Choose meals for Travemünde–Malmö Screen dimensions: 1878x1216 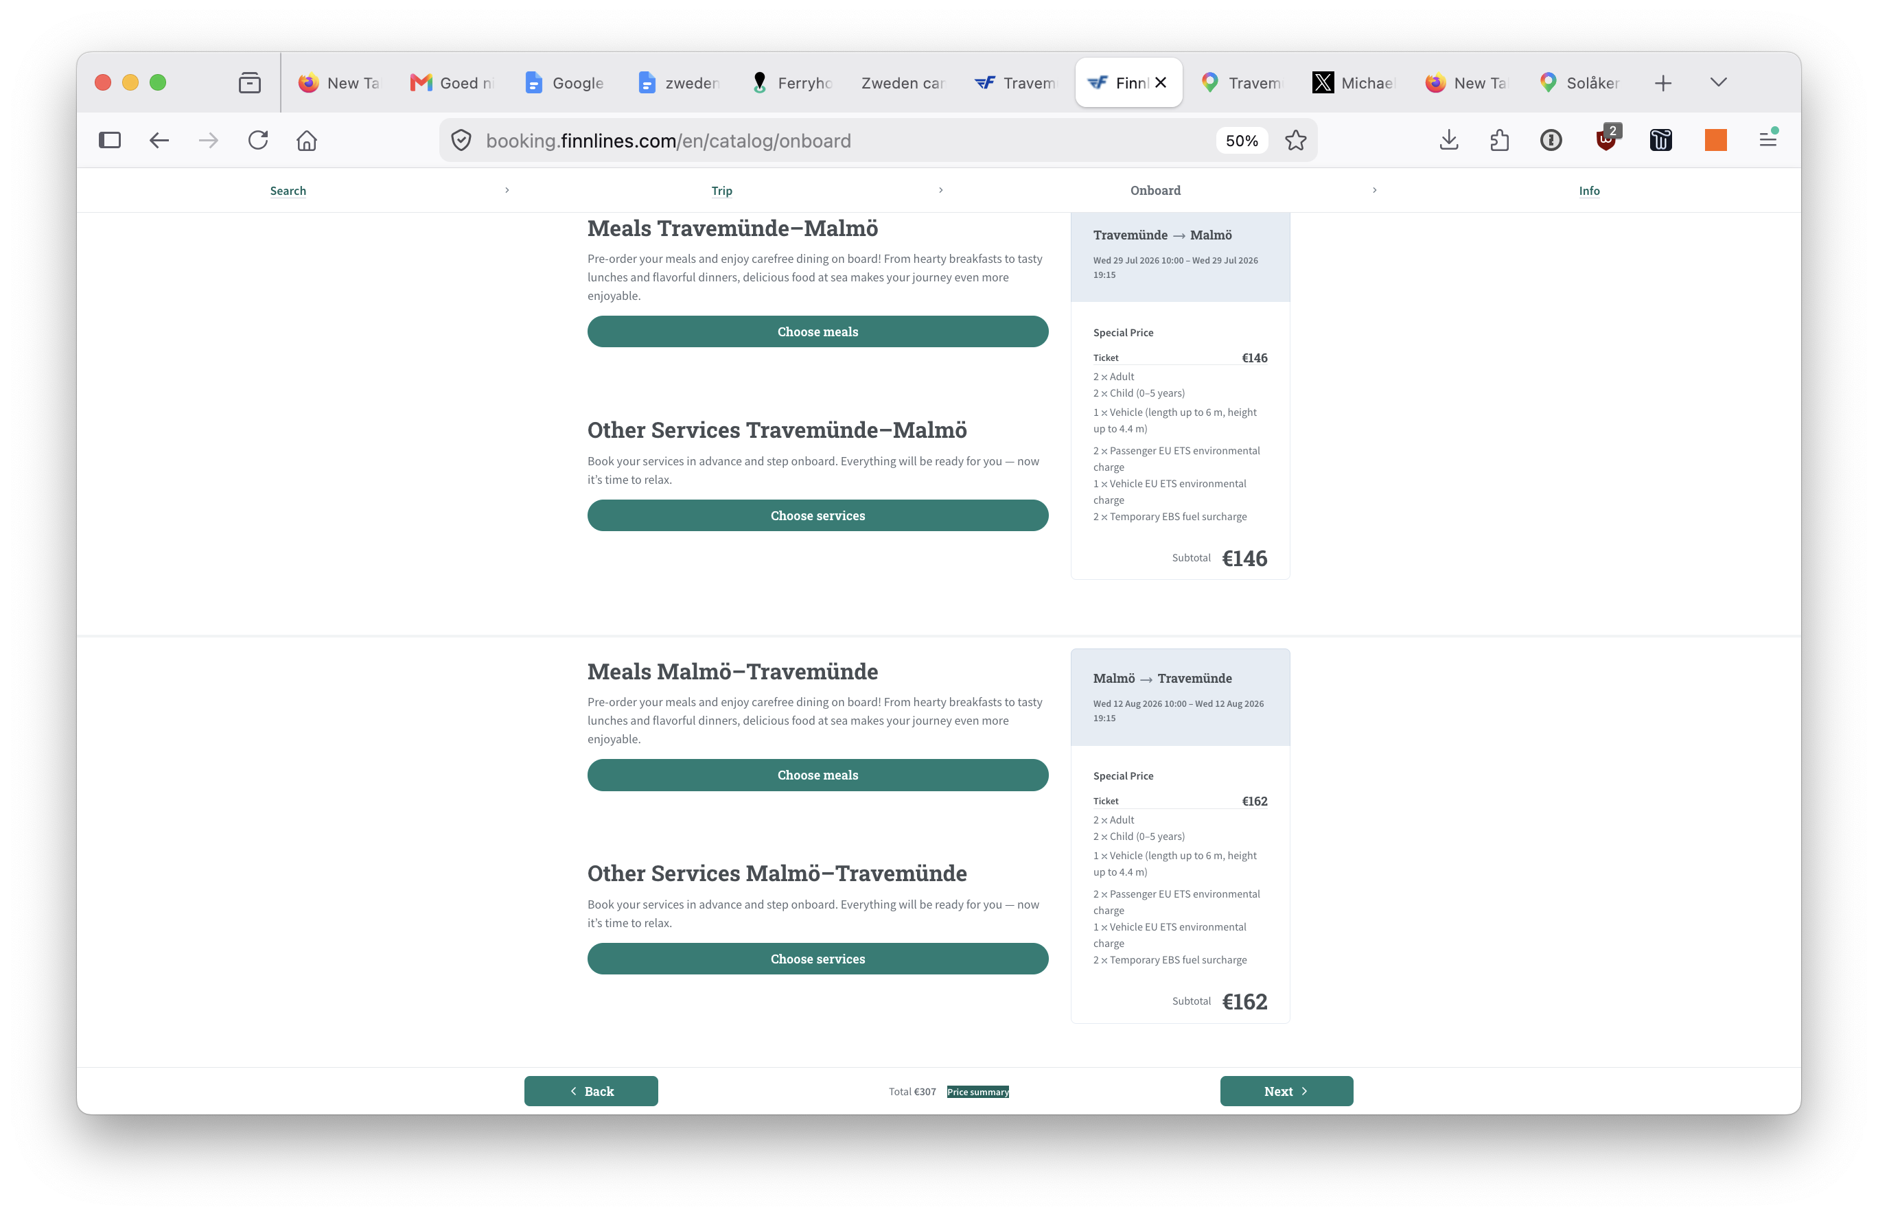tap(818, 331)
